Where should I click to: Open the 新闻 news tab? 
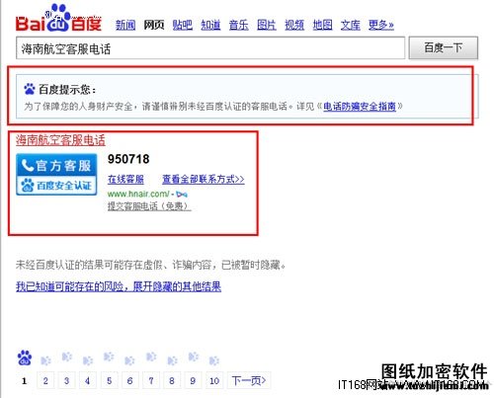click(x=125, y=25)
